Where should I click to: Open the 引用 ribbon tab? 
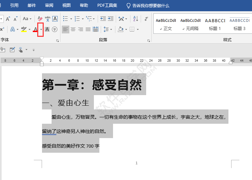14,5
